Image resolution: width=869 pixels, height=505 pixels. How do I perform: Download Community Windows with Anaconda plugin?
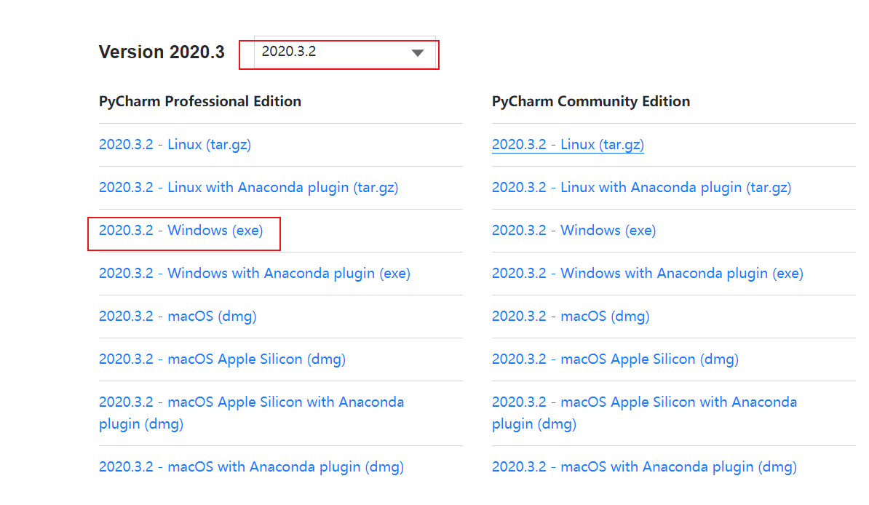(647, 274)
